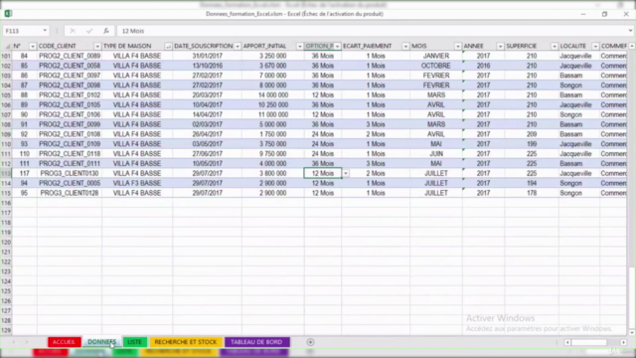Click horizontal scrollbar right arrow
This screenshot has height=358, width=636.
point(623,342)
